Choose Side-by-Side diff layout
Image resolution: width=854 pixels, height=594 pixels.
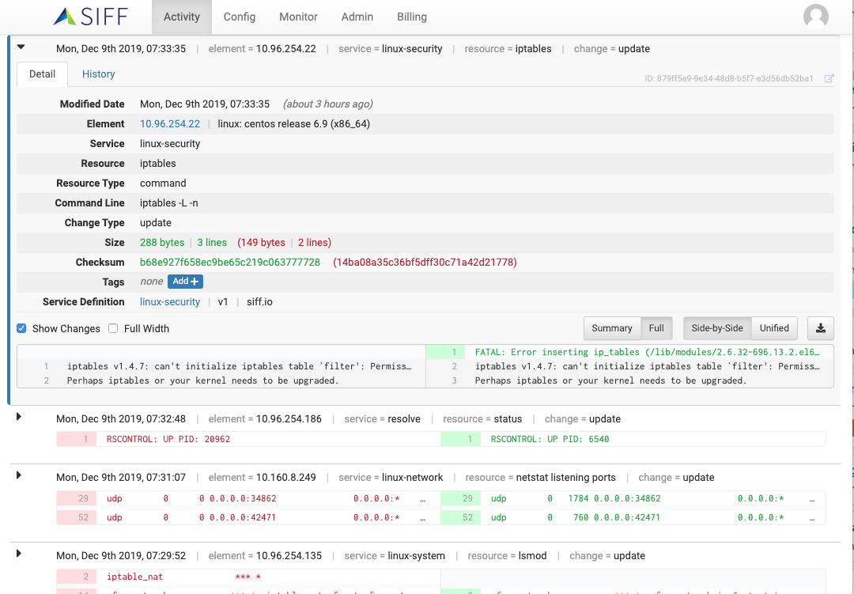point(716,328)
